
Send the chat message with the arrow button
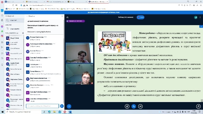click(x=62, y=106)
